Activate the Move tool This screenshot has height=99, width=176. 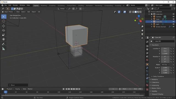(4, 26)
